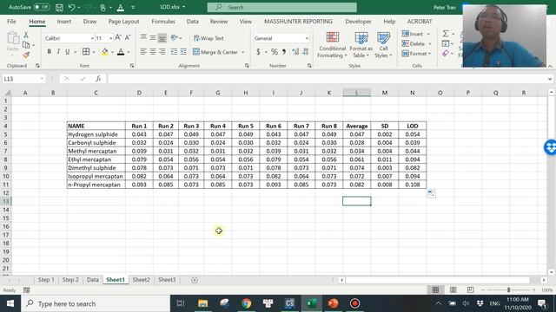
Task: Click the Percent Style icon
Action: click(275, 52)
